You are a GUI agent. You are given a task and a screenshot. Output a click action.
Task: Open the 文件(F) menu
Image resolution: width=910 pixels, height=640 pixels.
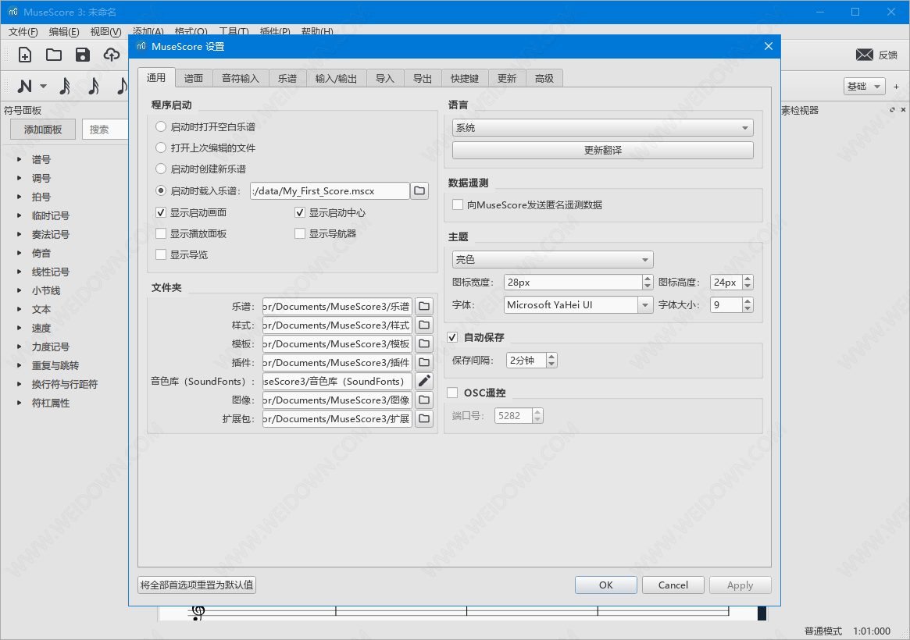tap(23, 32)
